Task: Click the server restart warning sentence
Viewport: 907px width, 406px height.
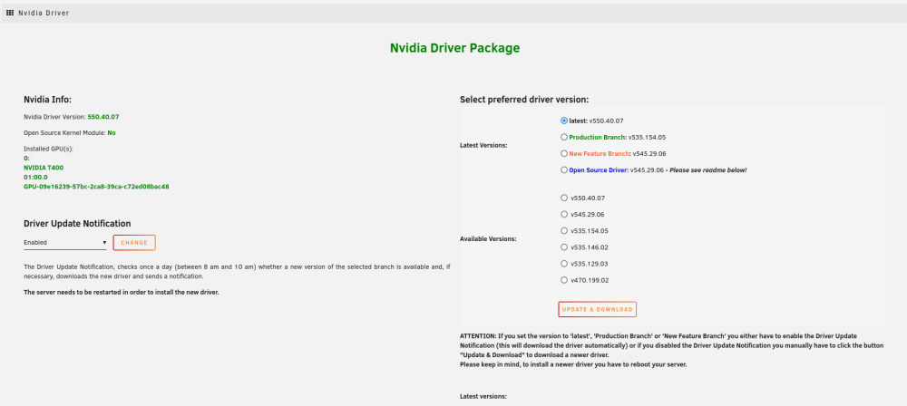Action: tap(121, 292)
